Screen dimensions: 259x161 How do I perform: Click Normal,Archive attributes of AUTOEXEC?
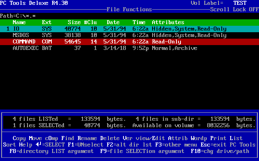pyautogui.click(x=174, y=48)
